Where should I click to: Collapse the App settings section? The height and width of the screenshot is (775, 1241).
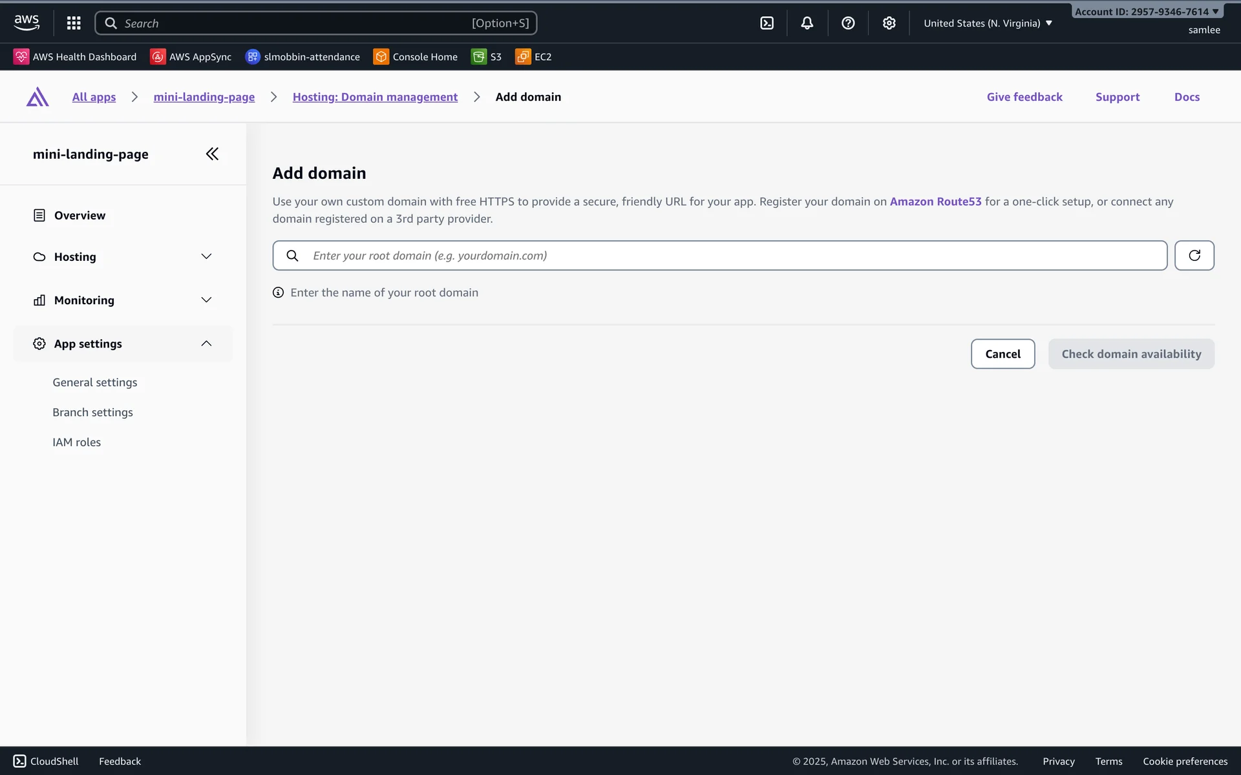123,344
